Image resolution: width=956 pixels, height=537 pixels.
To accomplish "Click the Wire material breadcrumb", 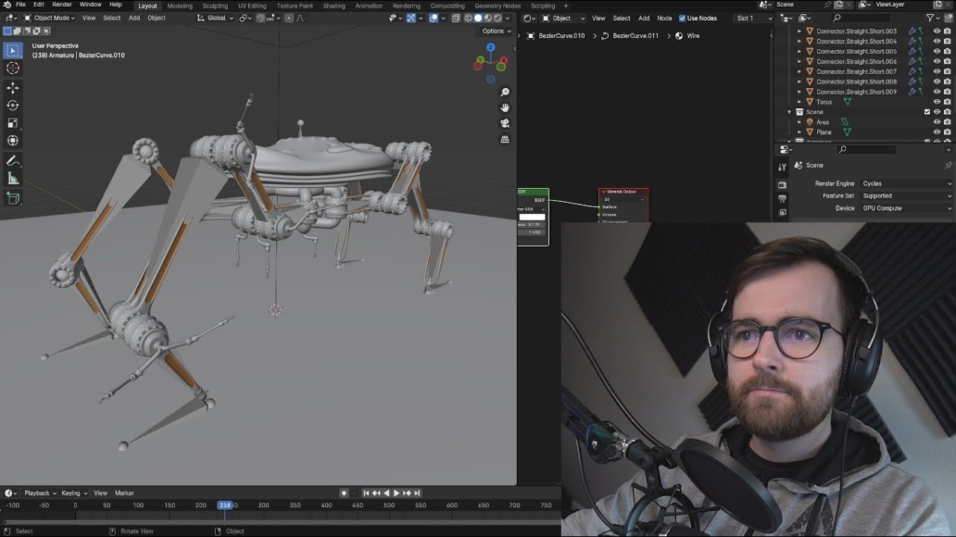I will click(x=688, y=36).
